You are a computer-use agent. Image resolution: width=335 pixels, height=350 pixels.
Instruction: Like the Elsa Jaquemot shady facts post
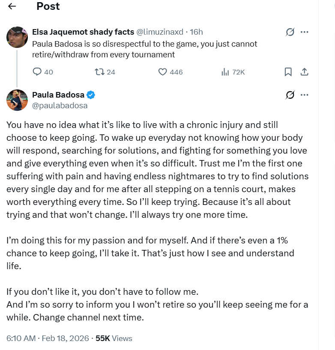coord(163,72)
